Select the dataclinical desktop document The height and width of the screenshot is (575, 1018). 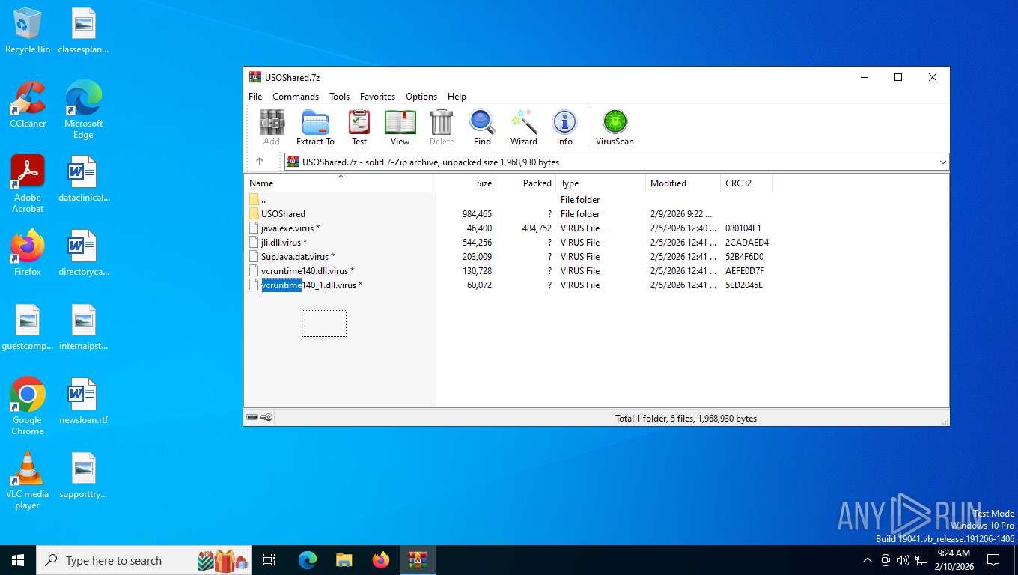83,179
